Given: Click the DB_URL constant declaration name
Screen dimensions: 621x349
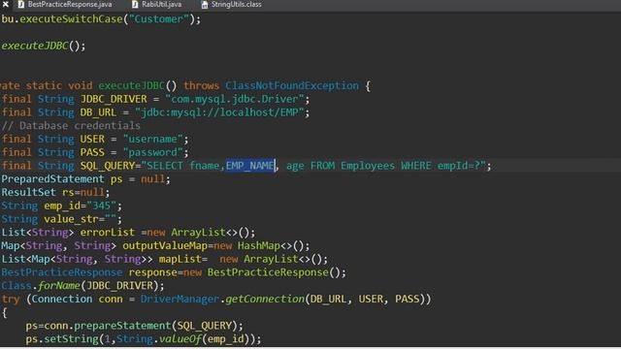Looking at the screenshot, I should [x=98, y=112].
